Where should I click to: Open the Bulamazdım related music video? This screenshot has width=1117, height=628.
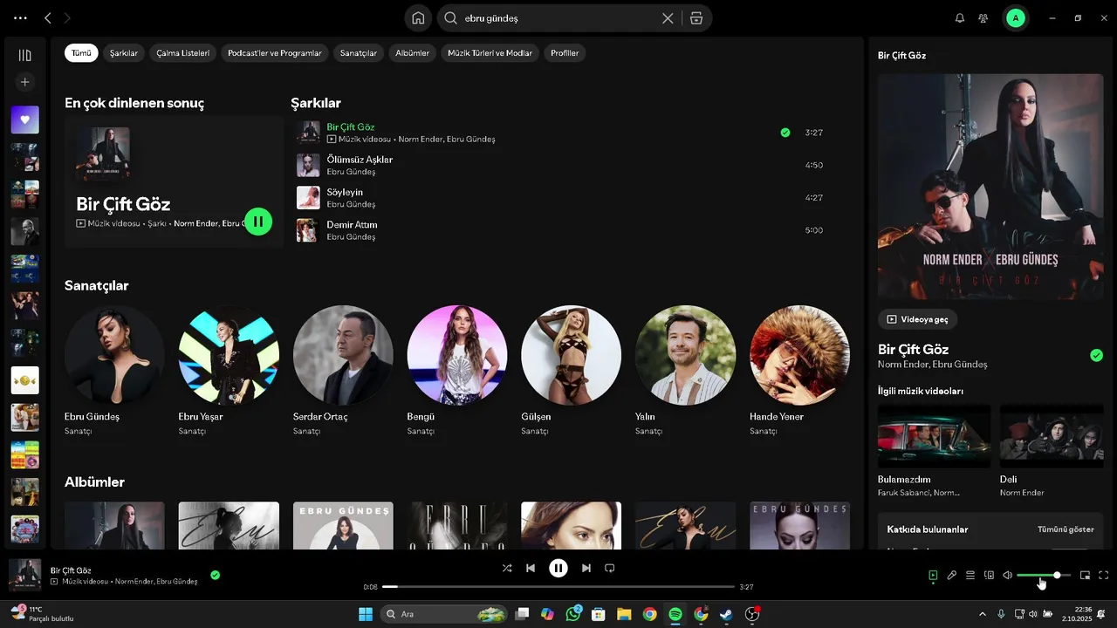[934, 450]
